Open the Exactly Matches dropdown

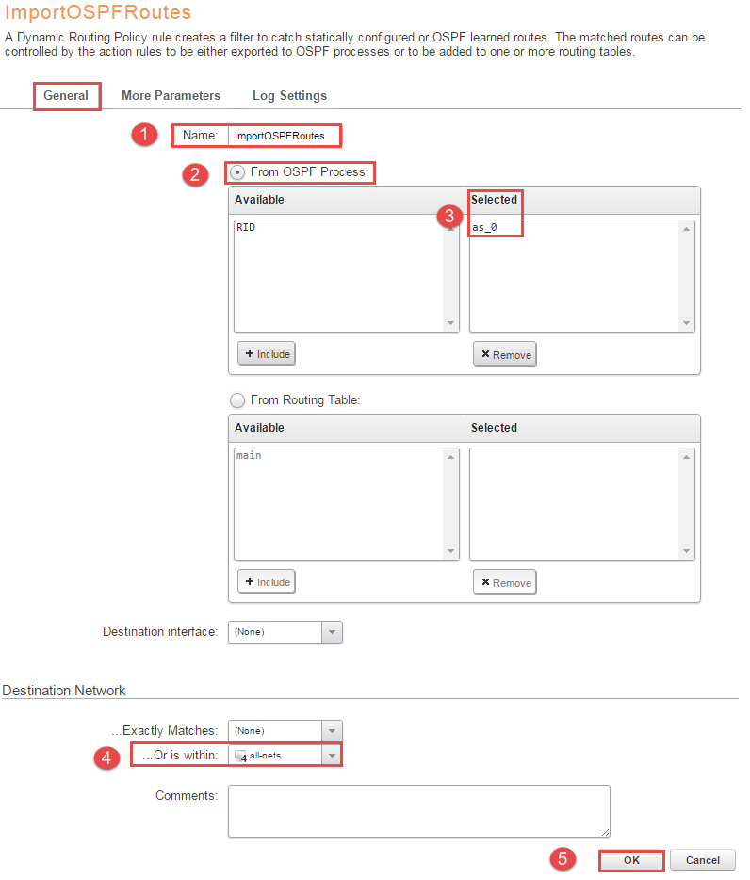click(332, 731)
